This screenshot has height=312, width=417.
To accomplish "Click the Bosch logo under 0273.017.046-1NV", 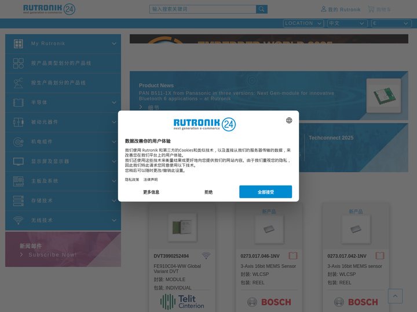I will pyautogui.click(x=269, y=302).
